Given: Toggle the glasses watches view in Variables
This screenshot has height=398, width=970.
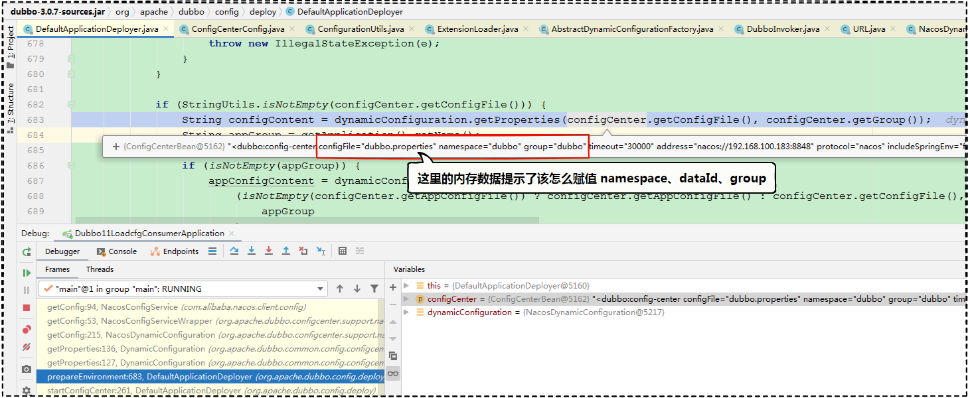Looking at the screenshot, I should tap(393, 373).
